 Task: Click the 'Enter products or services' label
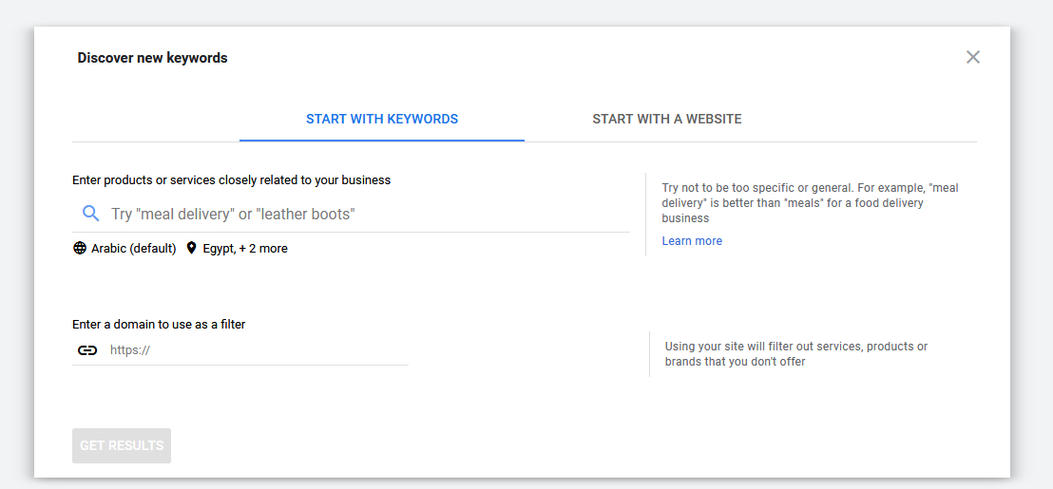click(x=231, y=180)
